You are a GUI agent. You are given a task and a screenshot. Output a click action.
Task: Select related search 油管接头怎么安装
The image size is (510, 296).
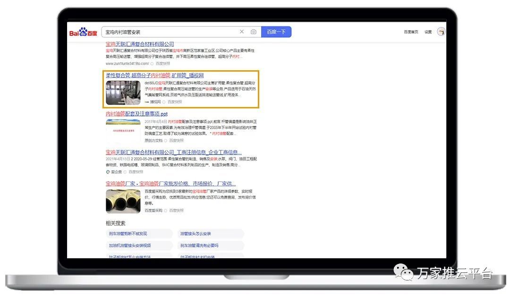(195, 234)
